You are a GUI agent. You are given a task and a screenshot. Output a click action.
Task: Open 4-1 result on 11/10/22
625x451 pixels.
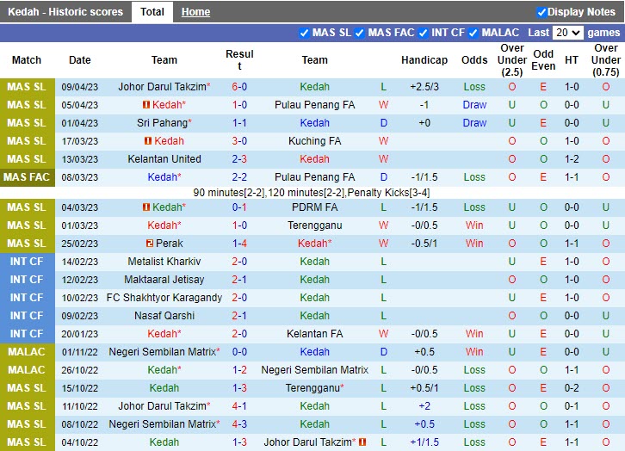tap(239, 406)
